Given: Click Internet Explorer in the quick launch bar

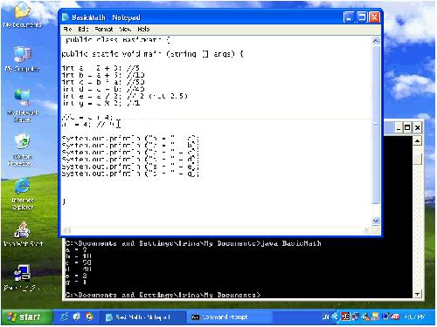Looking at the screenshot, I should 64,317.
